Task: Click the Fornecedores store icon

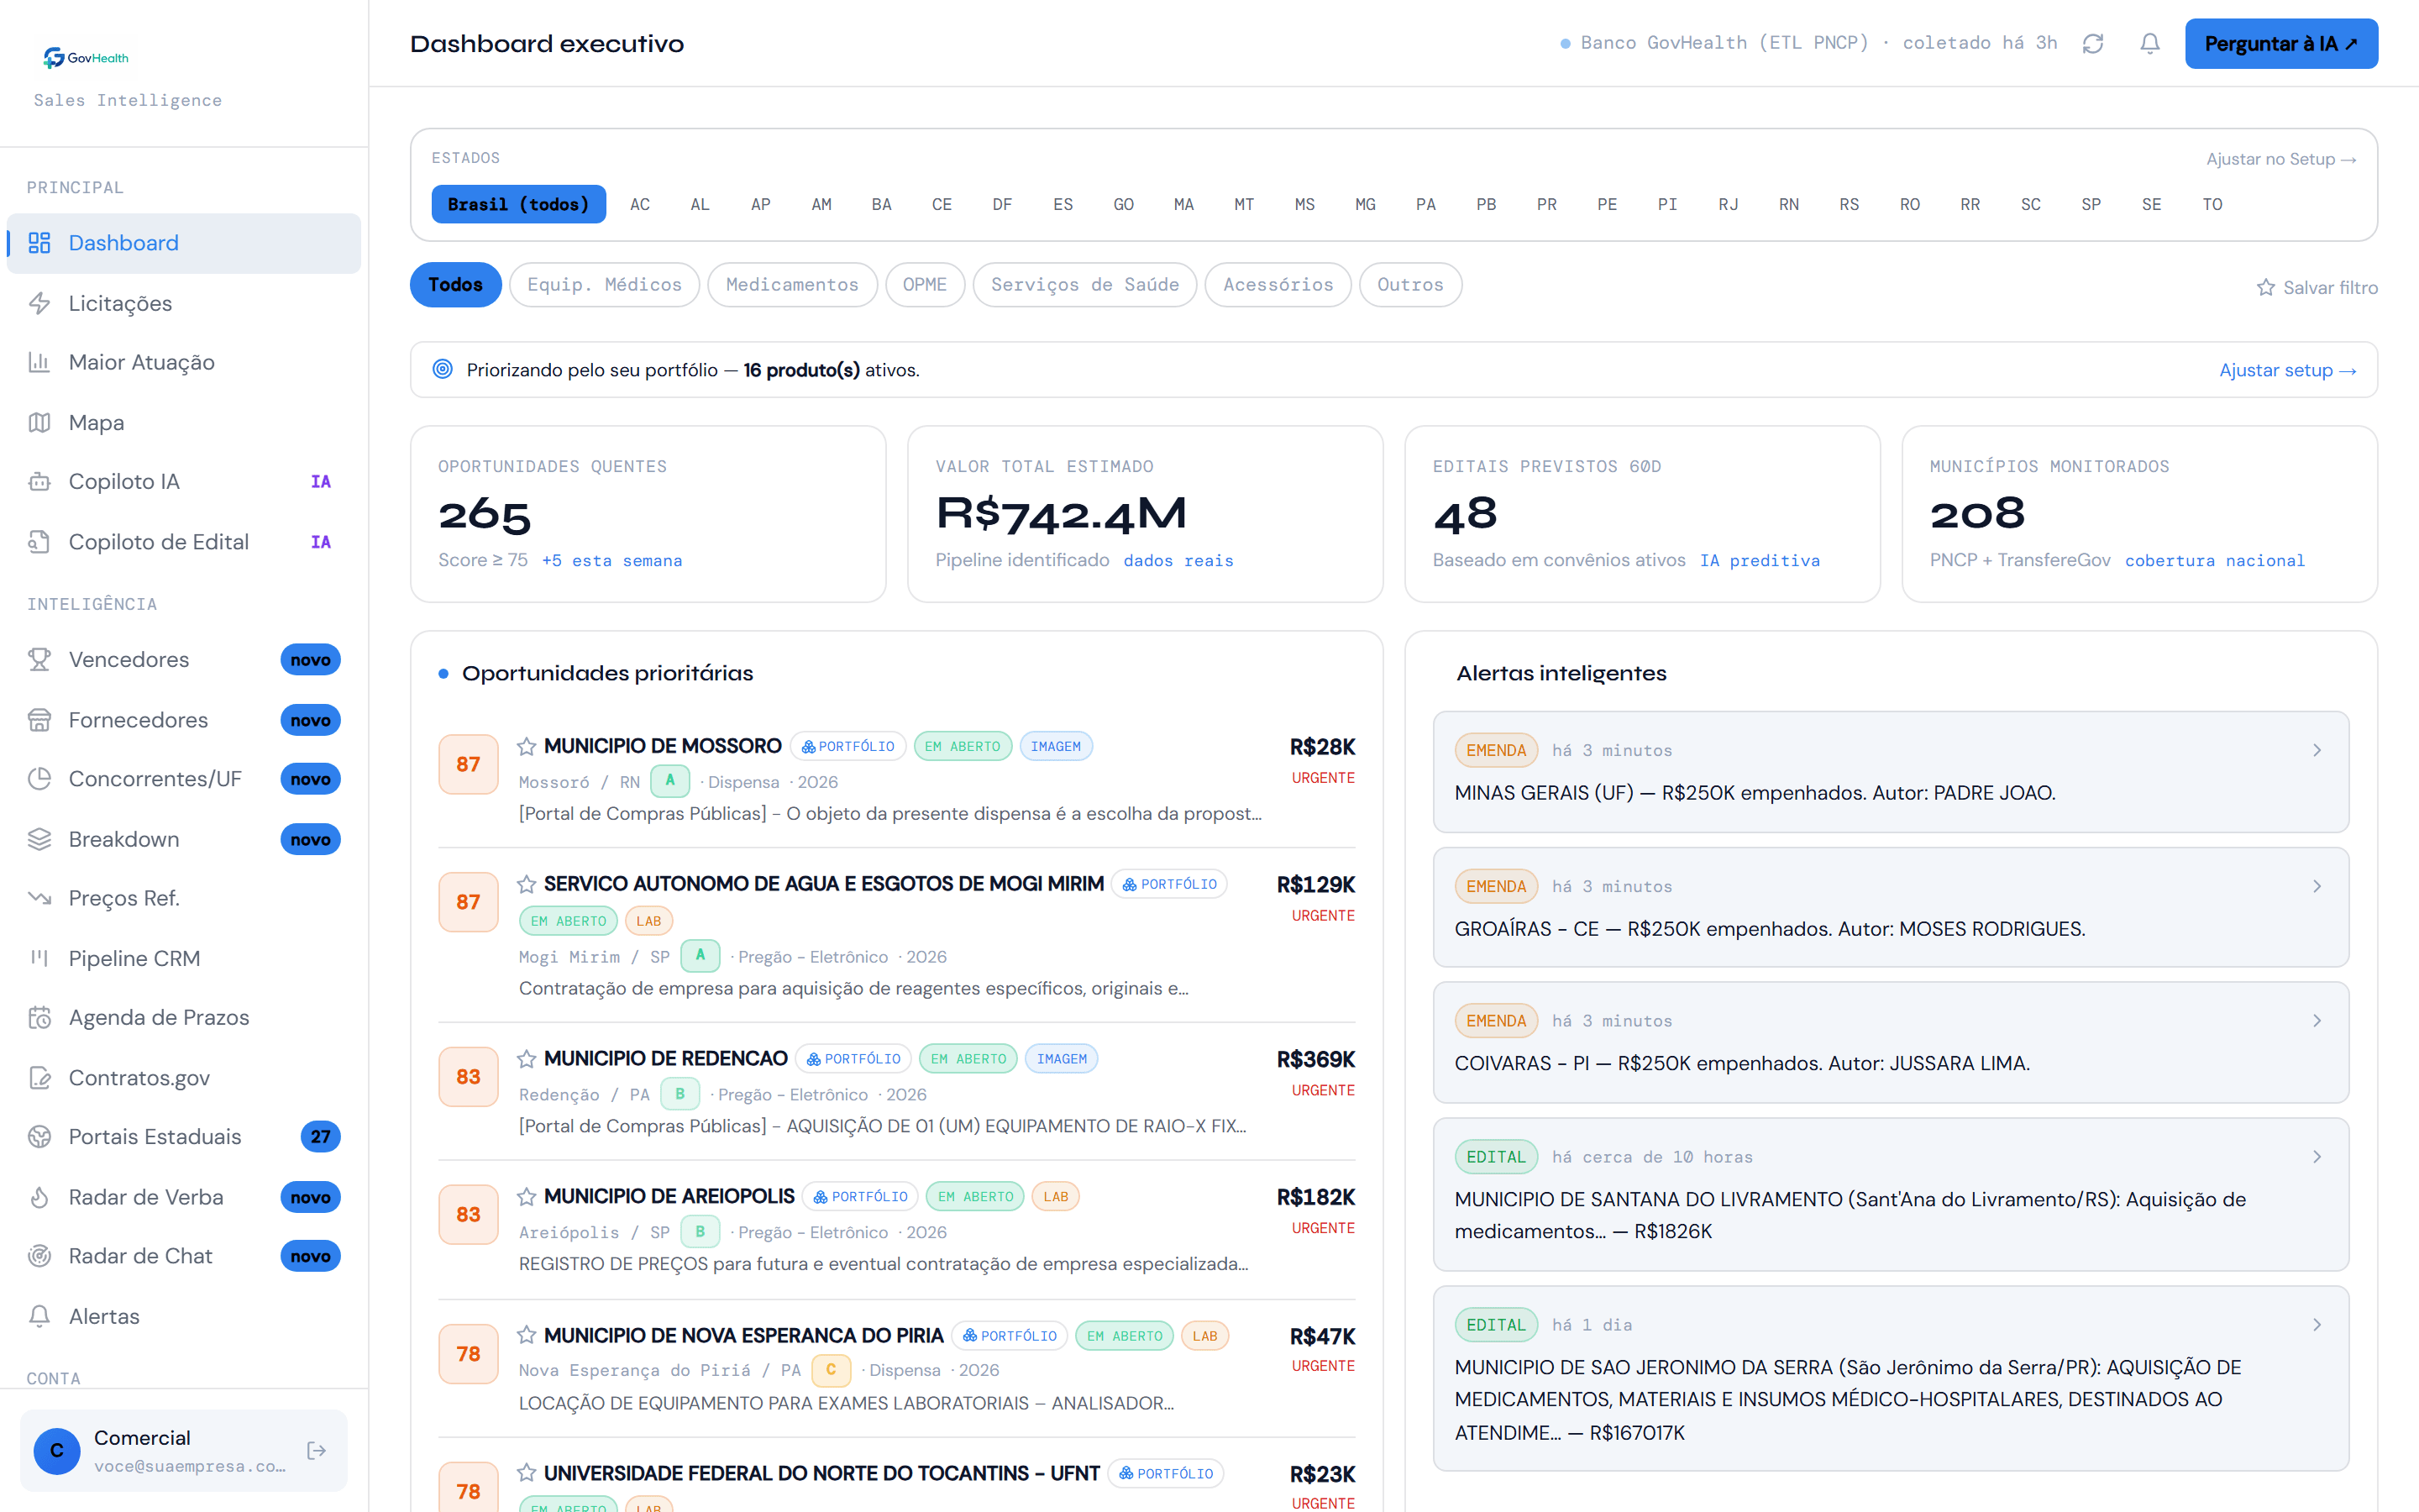Action: point(39,720)
